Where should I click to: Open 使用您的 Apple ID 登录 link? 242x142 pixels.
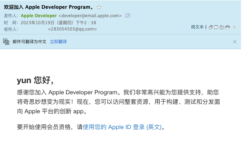pyautogui.click(x=122, y=127)
